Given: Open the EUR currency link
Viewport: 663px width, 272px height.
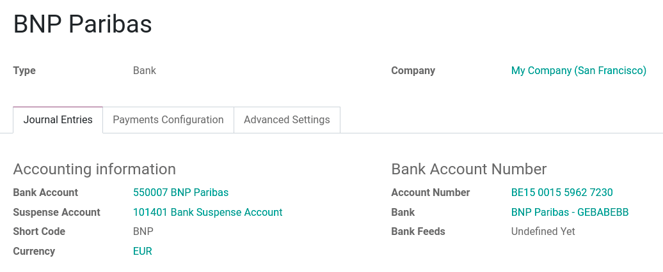Looking at the screenshot, I should click(x=142, y=252).
